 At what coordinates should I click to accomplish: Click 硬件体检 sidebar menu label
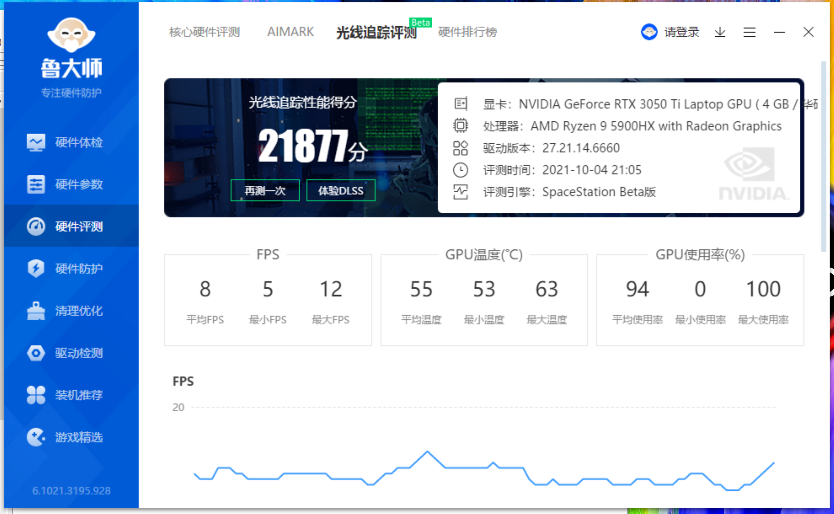click(79, 143)
